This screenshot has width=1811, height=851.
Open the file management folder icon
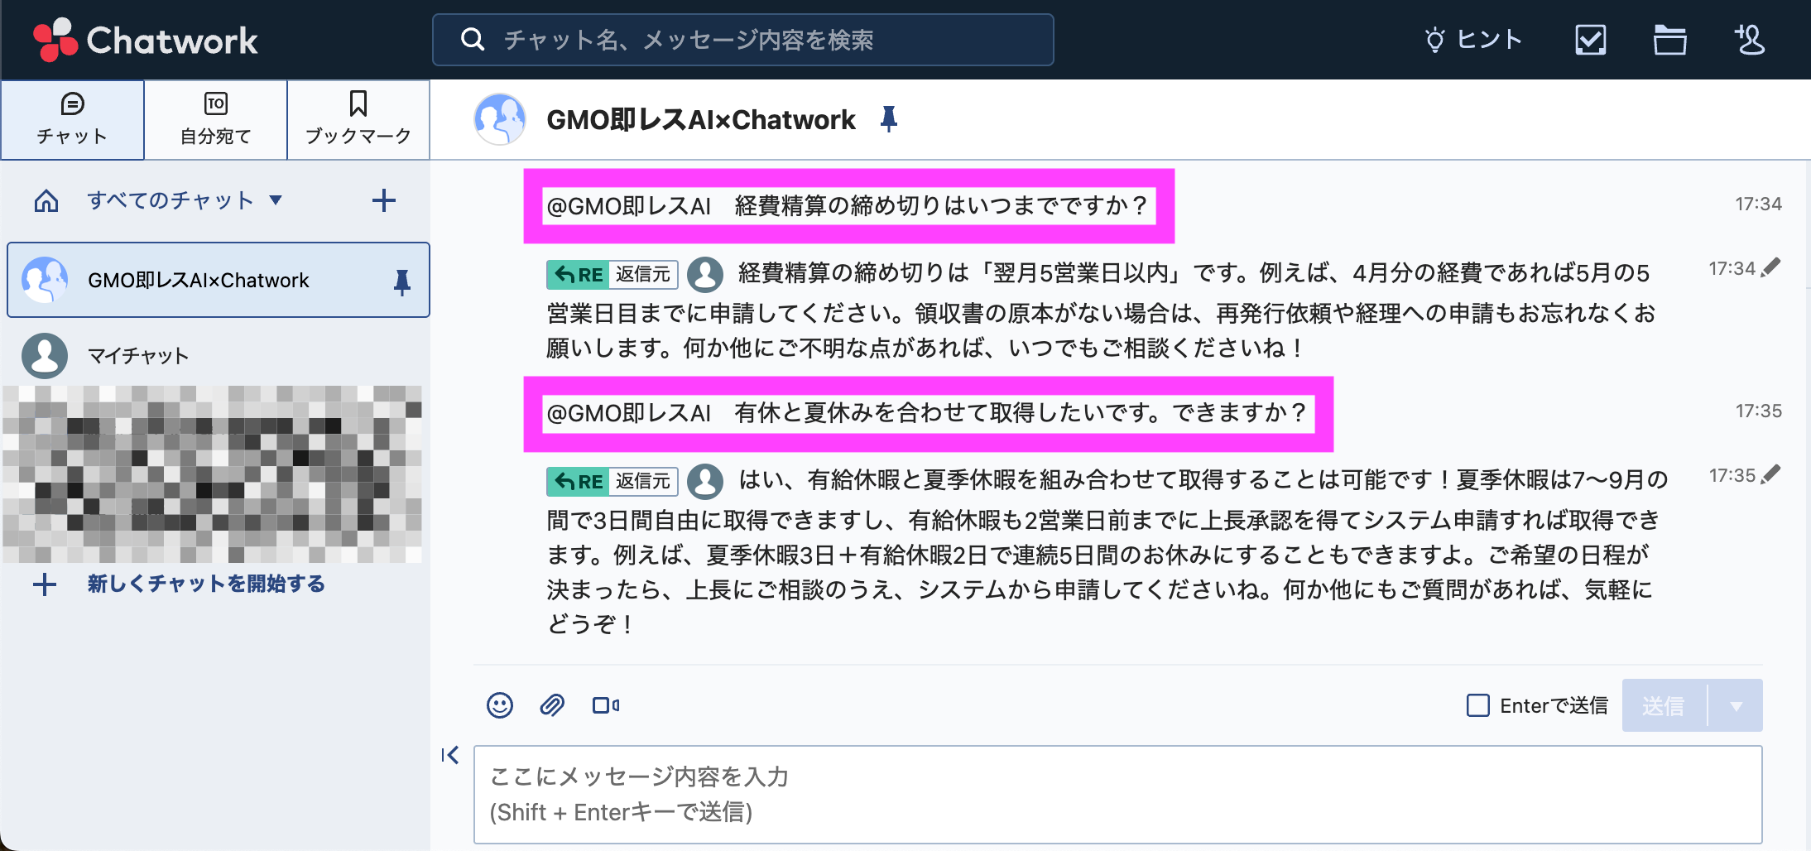(1669, 40)
